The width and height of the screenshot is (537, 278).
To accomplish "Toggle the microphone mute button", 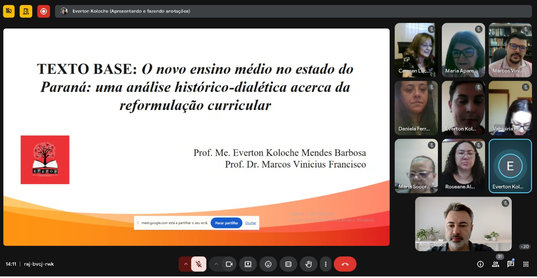I will click(x=199, y=264).
